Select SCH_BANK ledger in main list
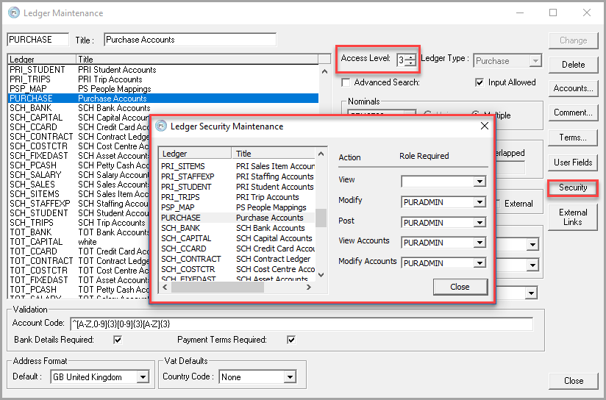Screen dimensions: 606x400 pyautogui.click(x=29, y=108)
